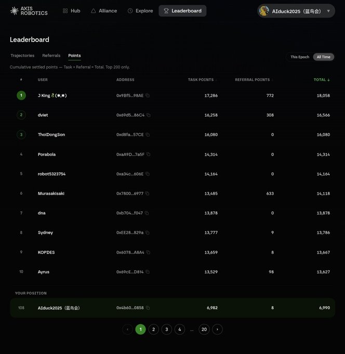Click user name J King

pos(52,95)
